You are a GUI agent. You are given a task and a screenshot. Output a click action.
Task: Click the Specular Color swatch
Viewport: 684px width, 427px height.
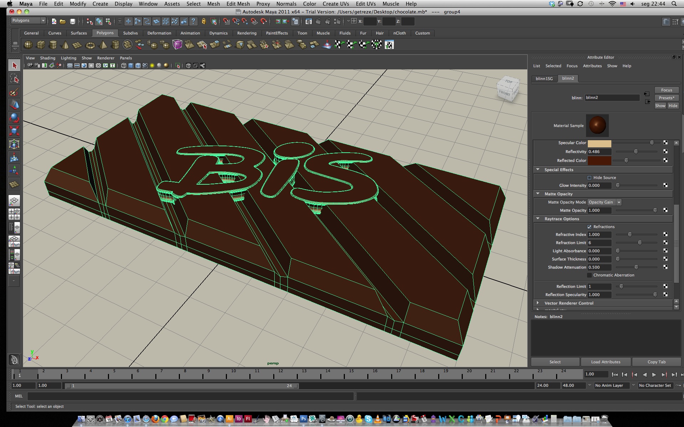[599, 143]
